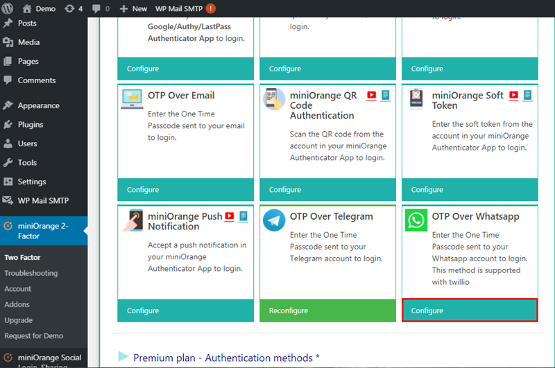This screenshot has height=368, width=555.
Task: Configure the Google Authenticator App method
Action: coord(185,69)
